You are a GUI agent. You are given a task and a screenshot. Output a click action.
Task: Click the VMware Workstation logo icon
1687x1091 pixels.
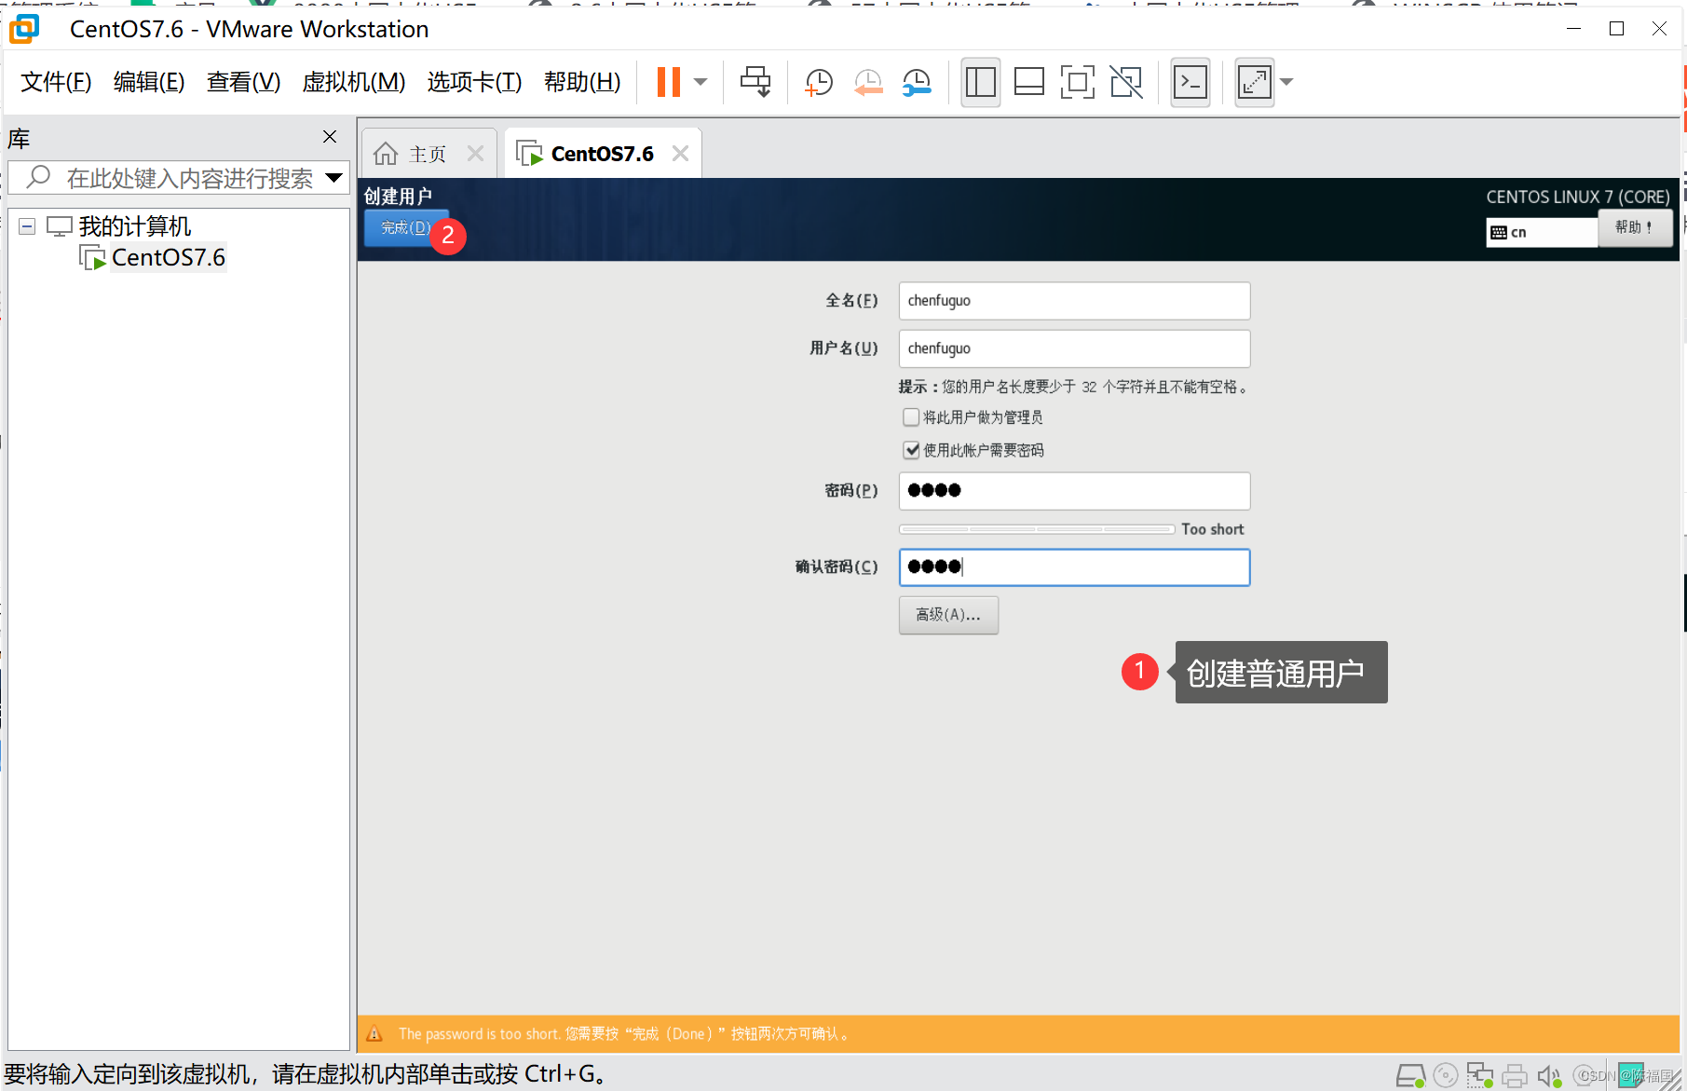pyautogui.click(x=24, y=29)
